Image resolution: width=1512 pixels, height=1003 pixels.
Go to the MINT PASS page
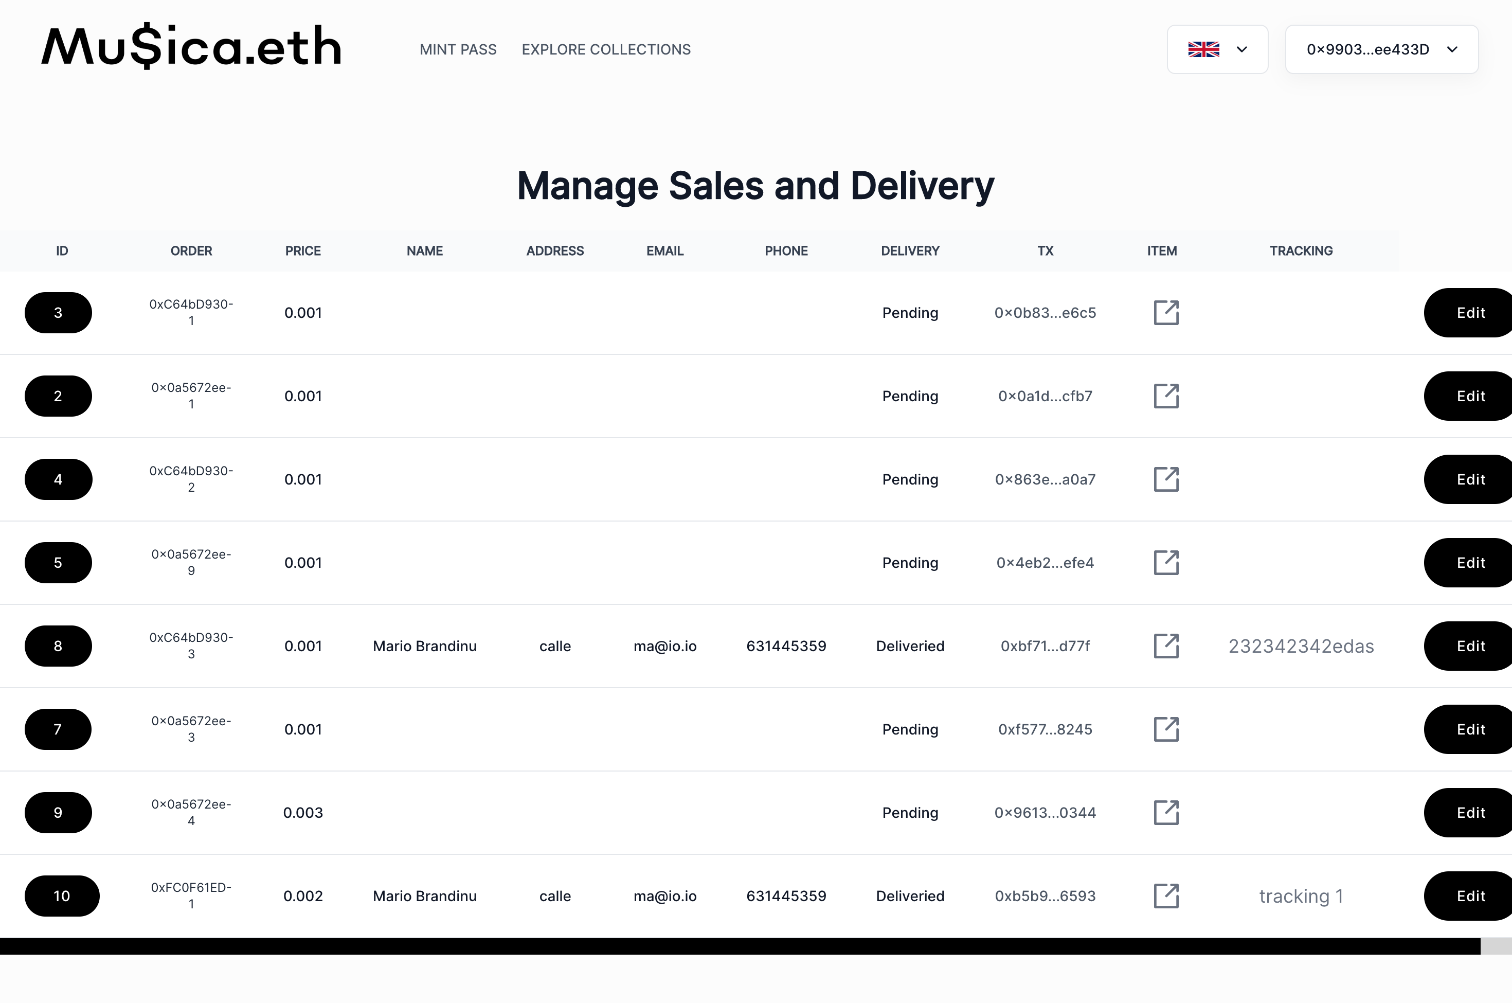click(x=457, y=49)
